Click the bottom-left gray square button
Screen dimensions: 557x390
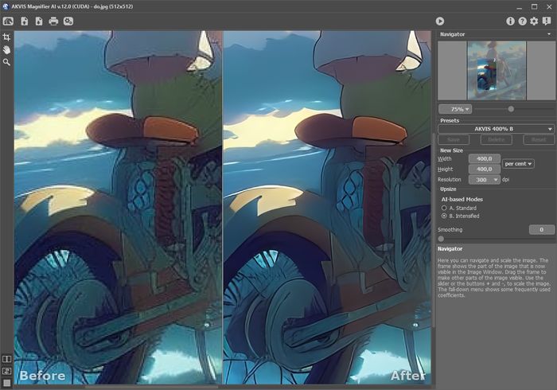[x=6, y=383]
